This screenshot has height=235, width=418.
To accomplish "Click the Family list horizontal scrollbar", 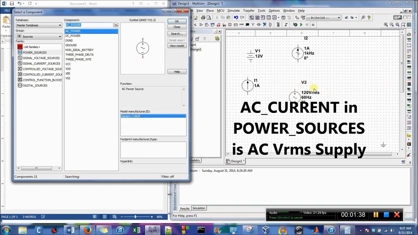I will [x=39, y=168].
